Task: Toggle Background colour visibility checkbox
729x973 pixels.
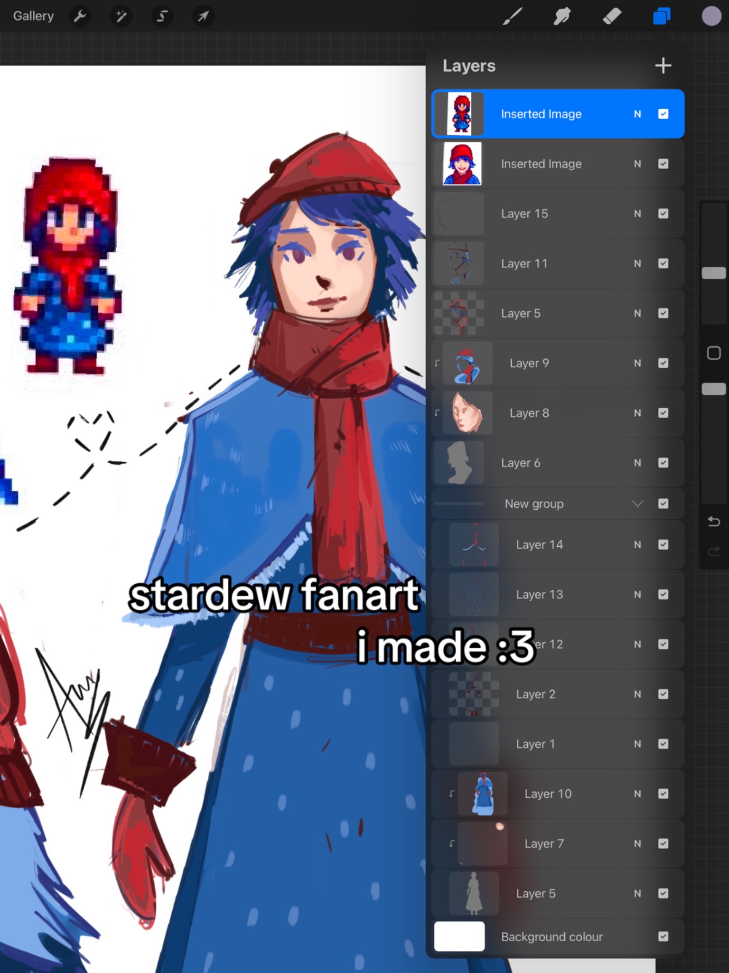Action: pos(663,936)
